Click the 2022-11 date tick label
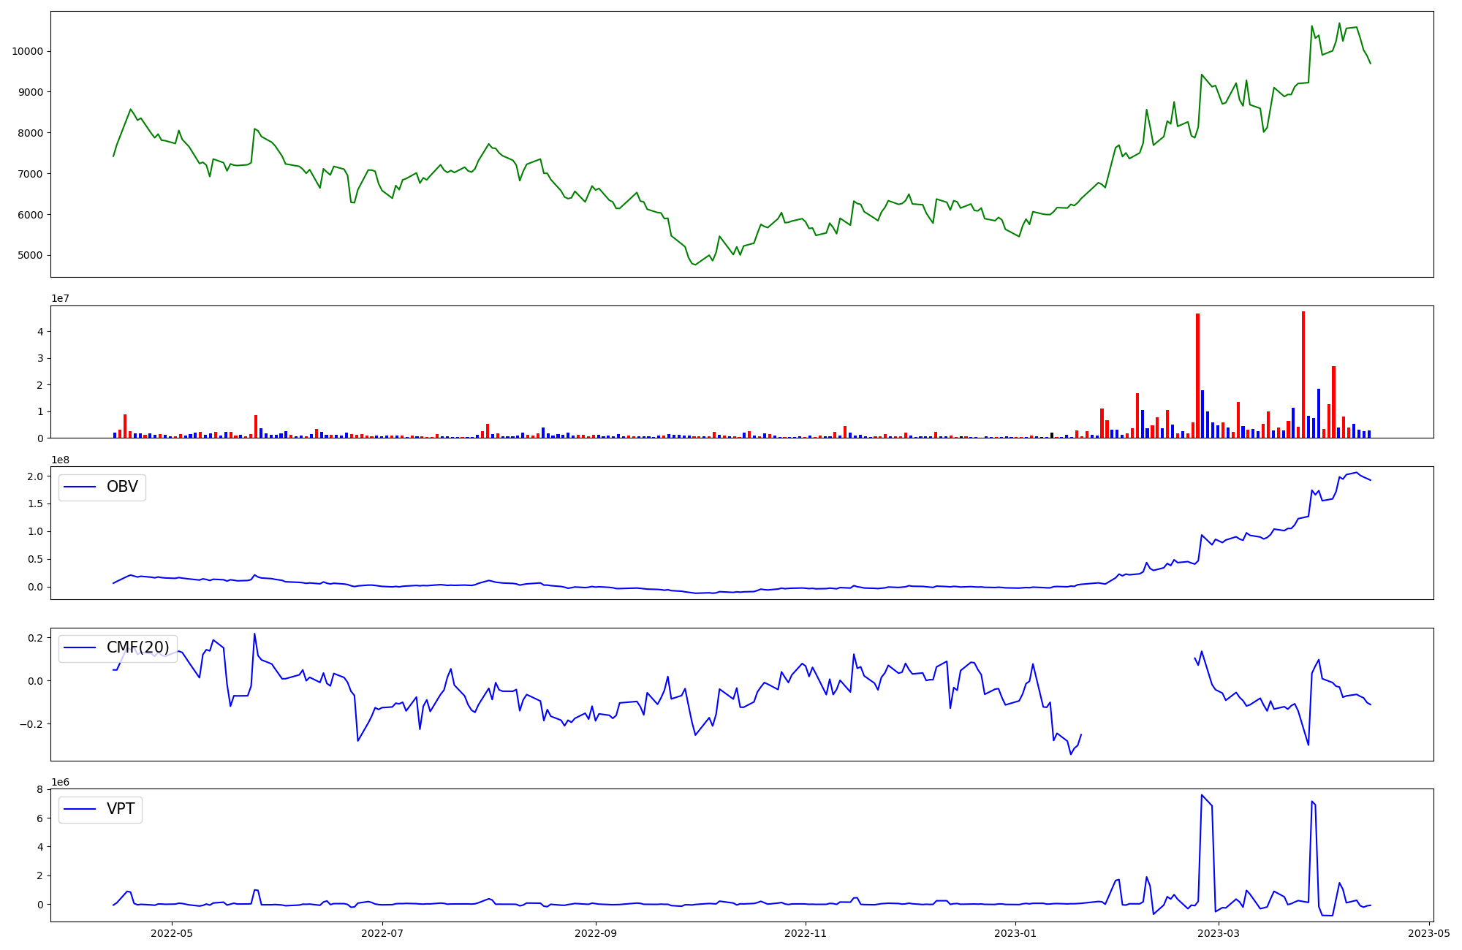1462x950 pixels. coord(806,933)
